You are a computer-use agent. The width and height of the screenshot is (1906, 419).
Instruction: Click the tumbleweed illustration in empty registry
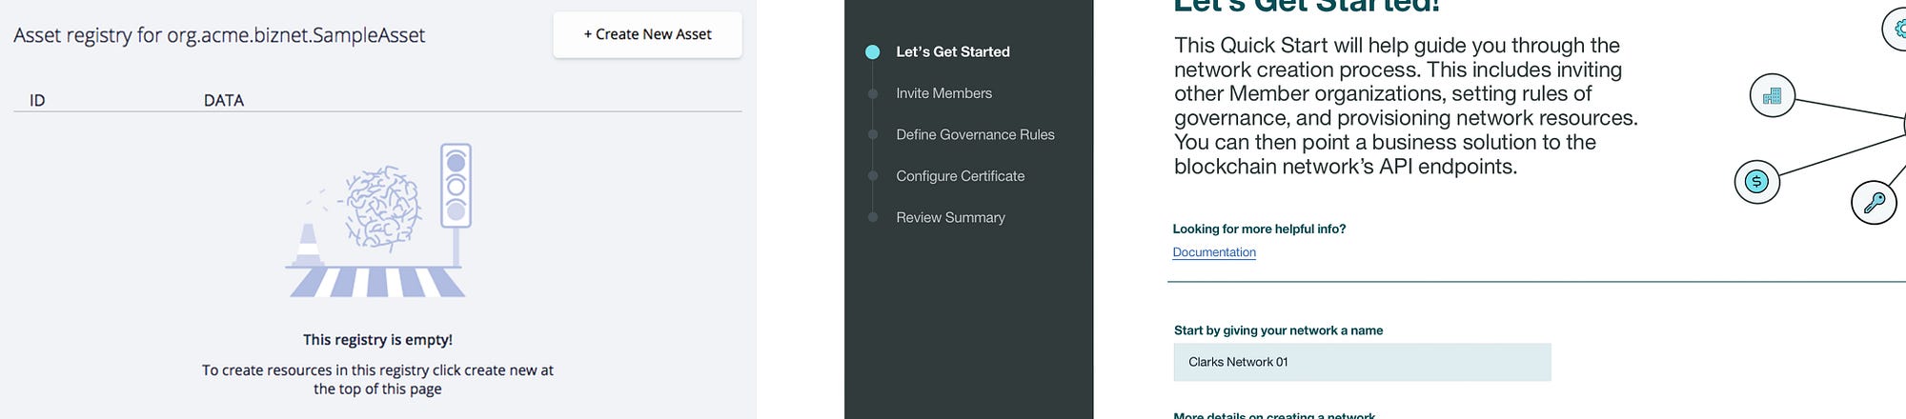tap(382, 208)
